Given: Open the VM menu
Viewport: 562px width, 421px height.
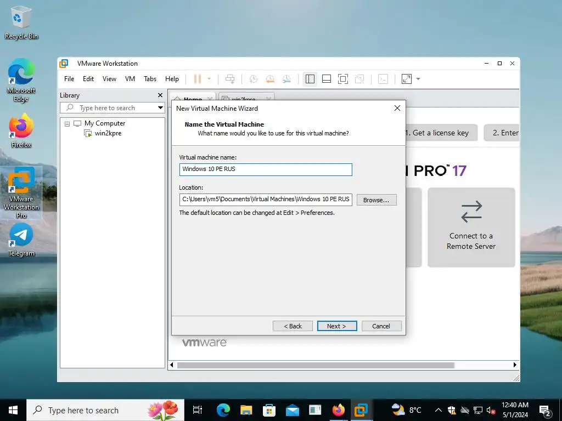Looking at the screenshot, I should click(130, 79).
